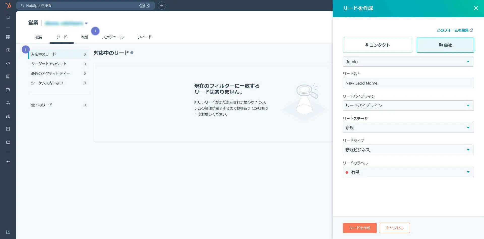Screen dimensions: 484x239
Task: Open the reporting bar chart icon
Action: [x=8, y=116]
